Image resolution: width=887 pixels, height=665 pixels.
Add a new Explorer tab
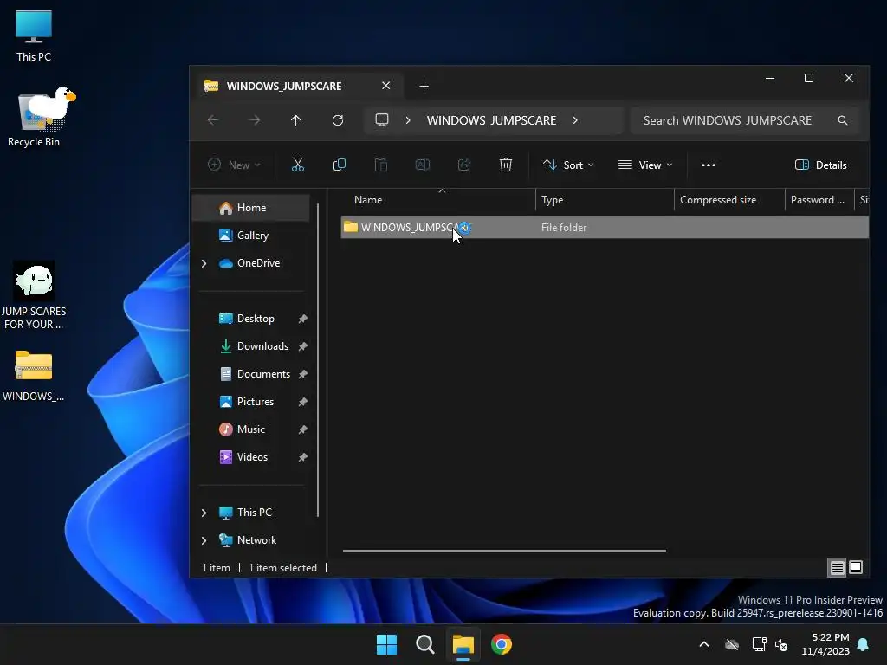[424, 86]
